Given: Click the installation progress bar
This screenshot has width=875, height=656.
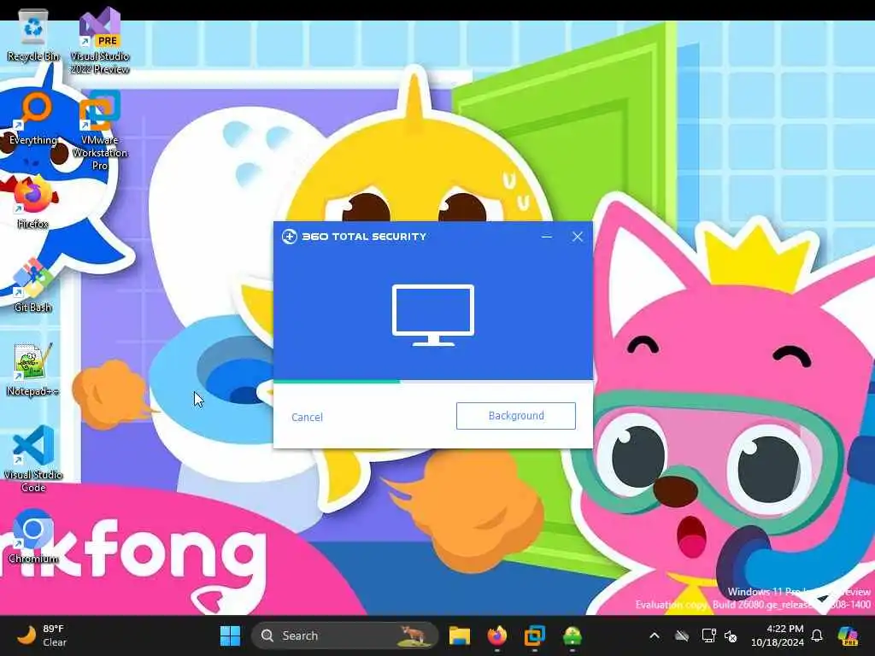Looking at the screenshot, I should (x=433, y=382).
